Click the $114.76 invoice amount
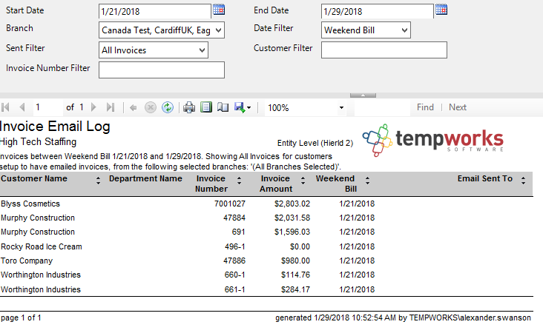Screen dimensions: 543x336 295,275
